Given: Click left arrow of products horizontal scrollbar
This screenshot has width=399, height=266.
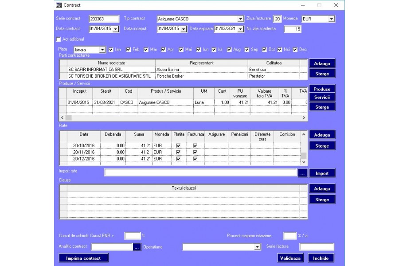Looking at the screenshot, I should [x=63, y=117].
